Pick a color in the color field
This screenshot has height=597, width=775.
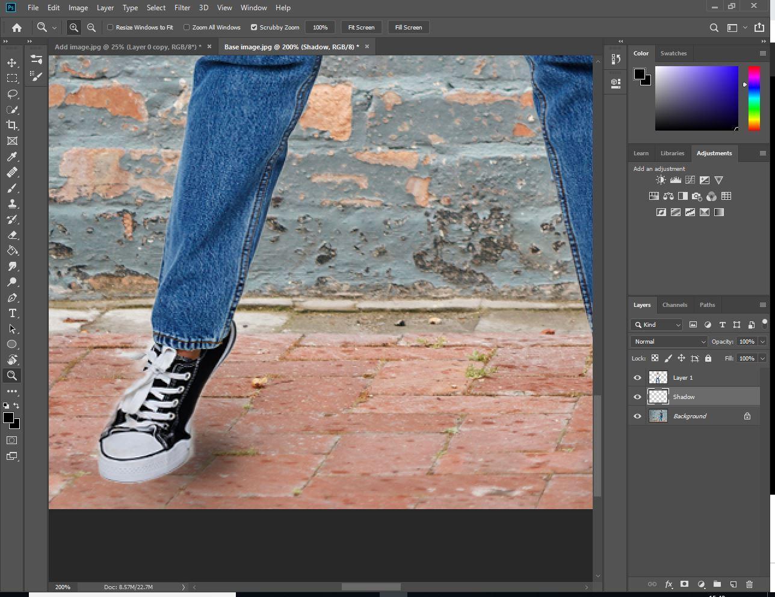[697, 98]
